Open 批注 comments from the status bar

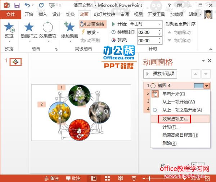point(73,178)
